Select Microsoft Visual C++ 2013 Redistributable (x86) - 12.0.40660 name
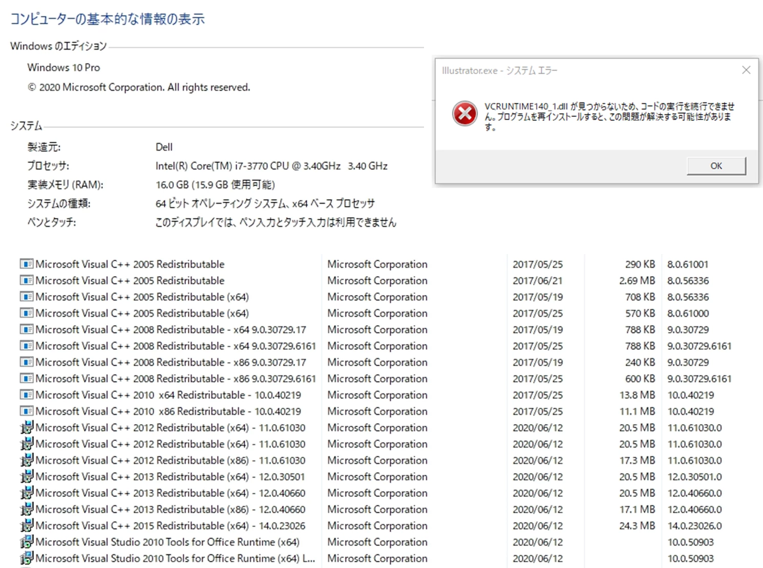763x568 pixels. pyautogui.click(x=171, y=510)
